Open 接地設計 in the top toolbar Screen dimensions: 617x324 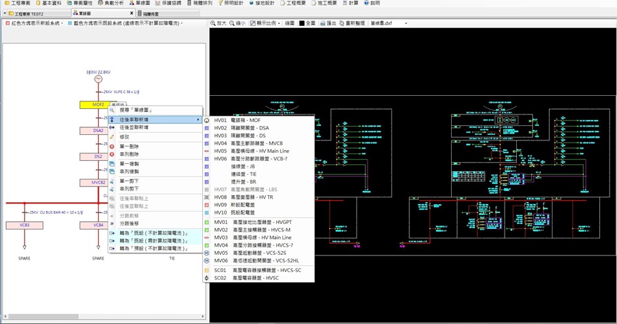pos(262,3)
